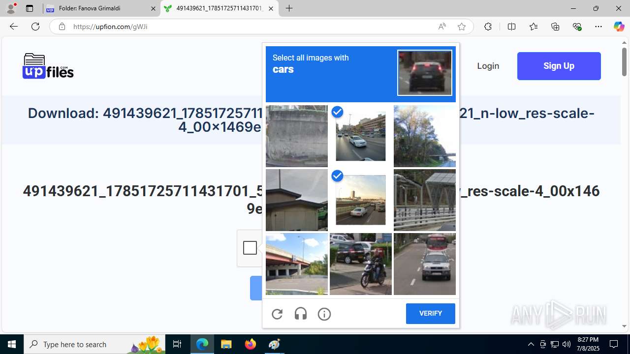
Task: Click the taskbar search box
Action: point(94,344)
